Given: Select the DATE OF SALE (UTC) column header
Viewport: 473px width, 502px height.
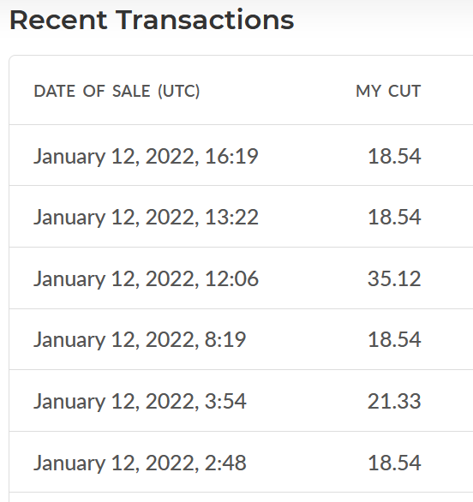Looking at the screenshot, I should (x=117, y=92).
